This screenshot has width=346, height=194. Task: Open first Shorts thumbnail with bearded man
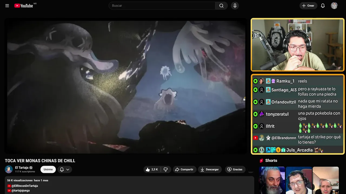click(272, 180)
